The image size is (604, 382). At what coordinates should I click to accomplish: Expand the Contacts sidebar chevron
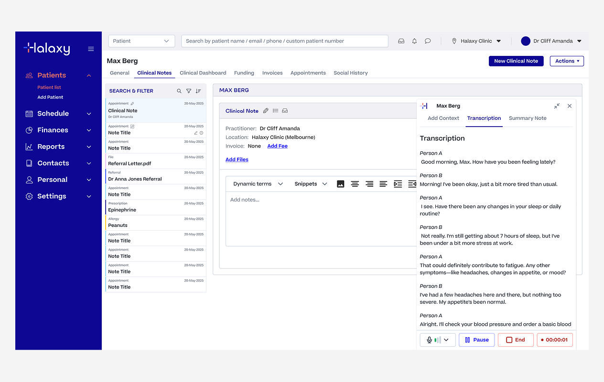(89, 163)
